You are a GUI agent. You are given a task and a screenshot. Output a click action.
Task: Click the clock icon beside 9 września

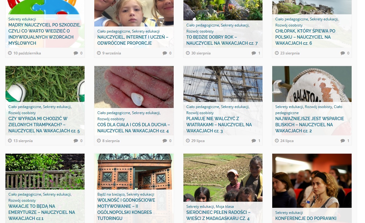coord(99,53)
